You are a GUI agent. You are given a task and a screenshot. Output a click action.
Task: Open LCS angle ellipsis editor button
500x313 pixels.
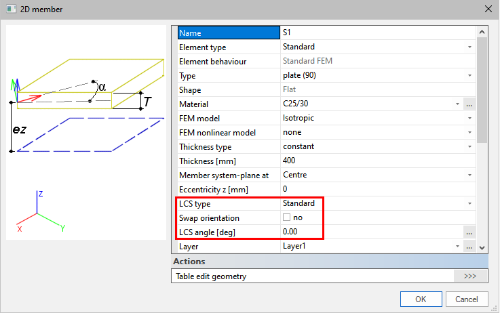469,232
